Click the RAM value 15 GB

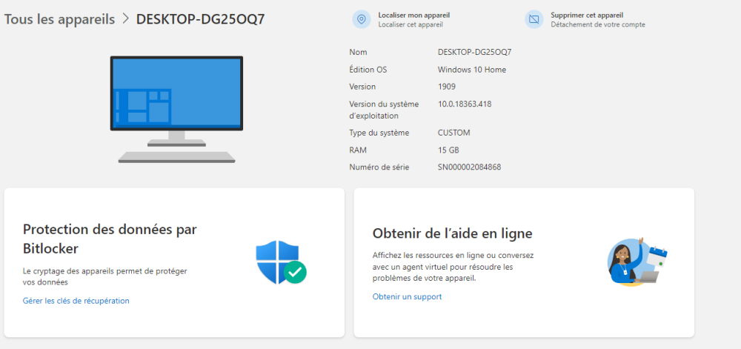(x=448, y=150)
